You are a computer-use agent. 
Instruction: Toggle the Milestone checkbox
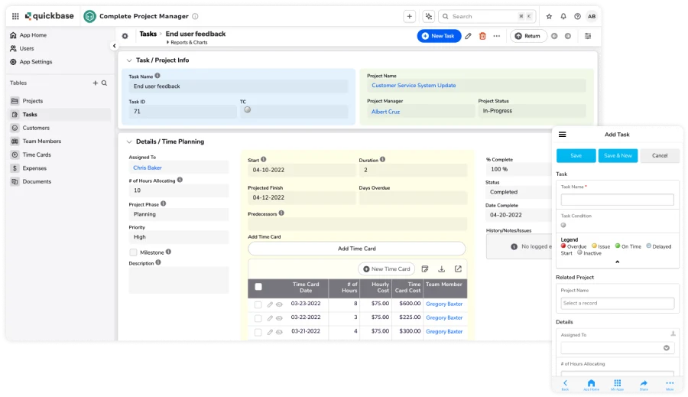[133, 252]
